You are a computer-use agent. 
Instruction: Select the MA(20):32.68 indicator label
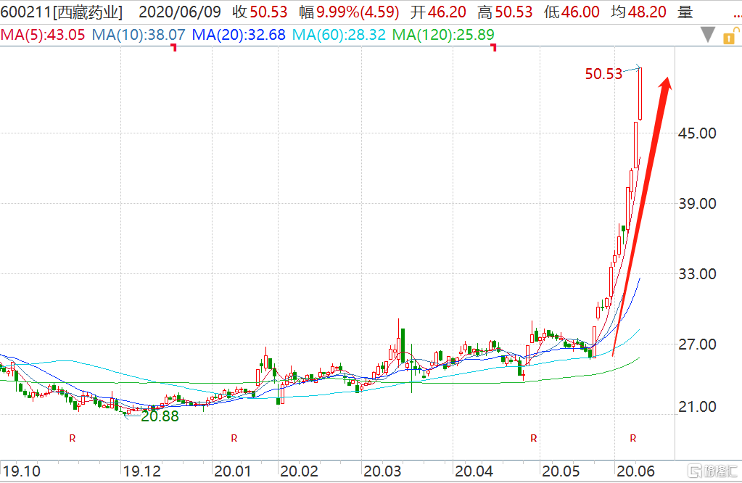239,35
